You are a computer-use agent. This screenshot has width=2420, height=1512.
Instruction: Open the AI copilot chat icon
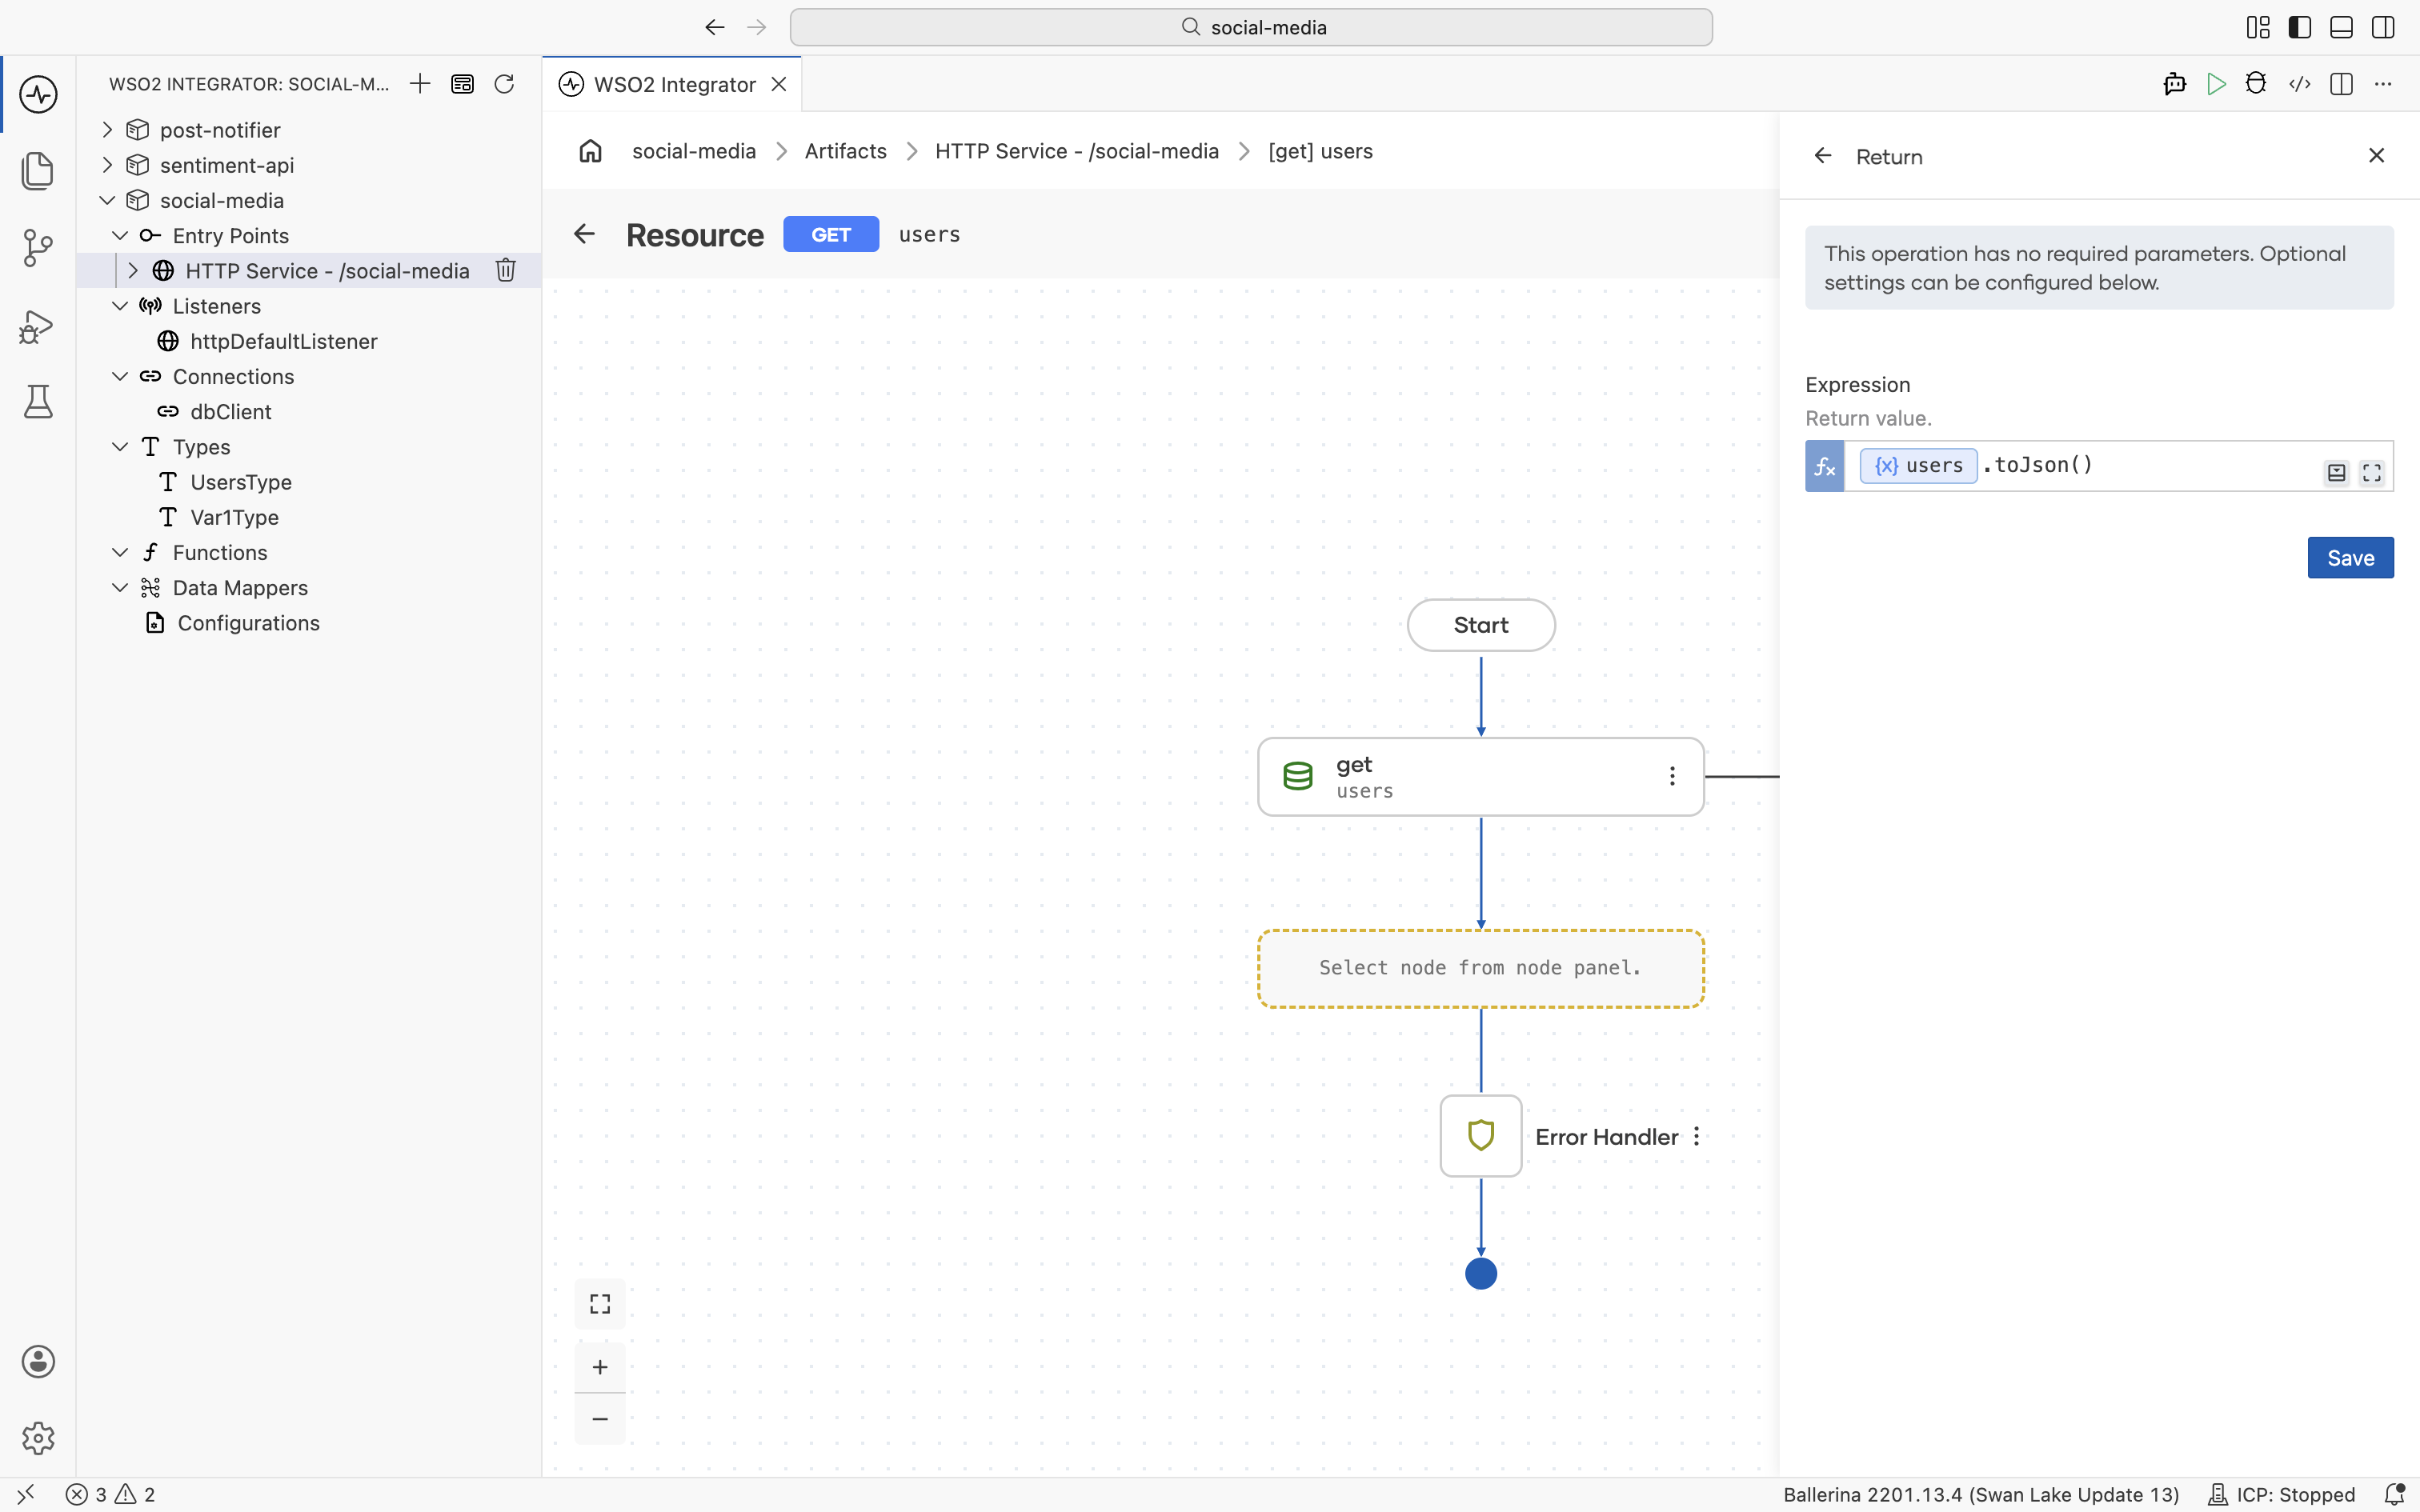2174,84
